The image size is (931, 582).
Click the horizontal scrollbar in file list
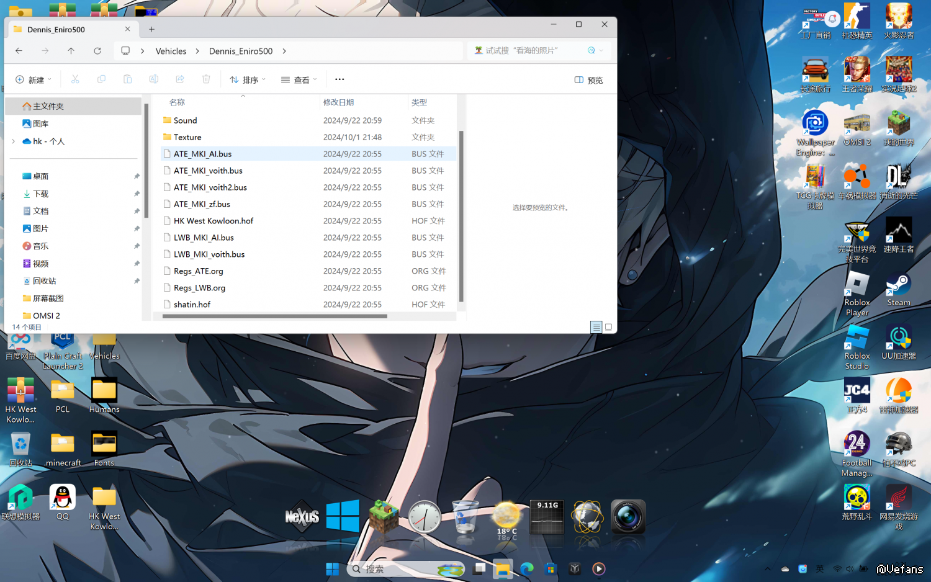pos(274,316)
